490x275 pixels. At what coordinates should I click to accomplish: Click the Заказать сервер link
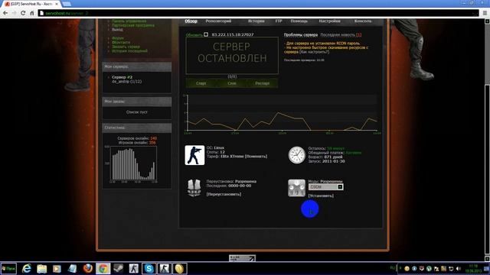tap(126, 47)
